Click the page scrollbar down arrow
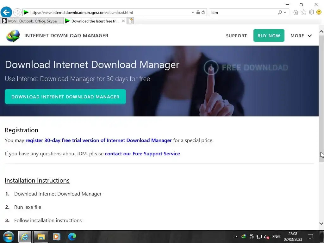 point(321,223)
